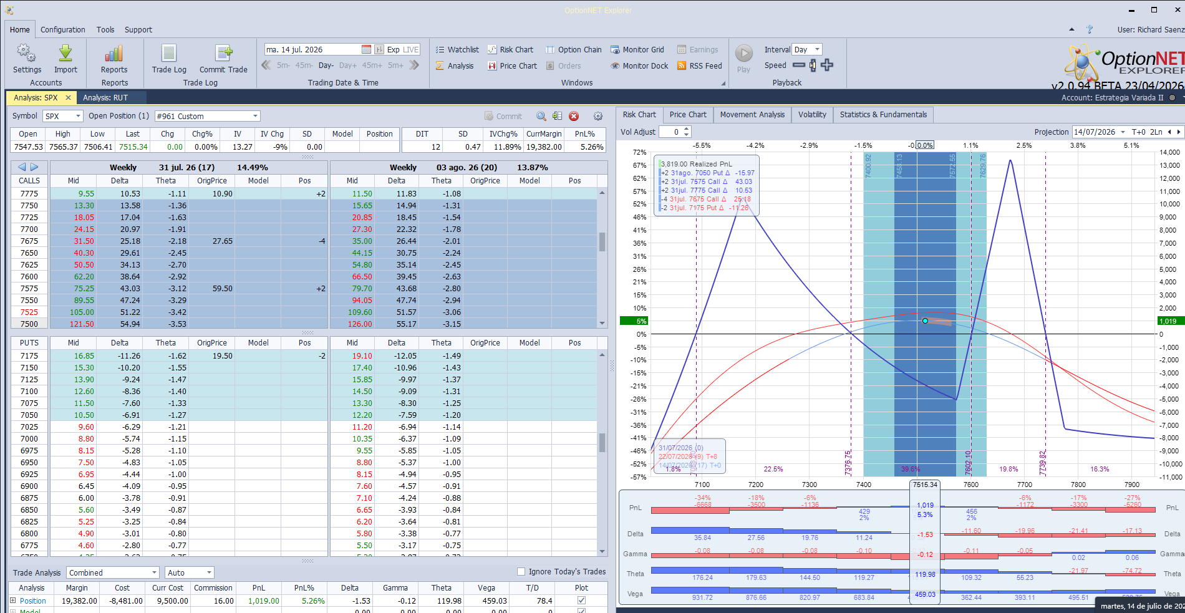Open the RSS Feed window

coord(700,66)
